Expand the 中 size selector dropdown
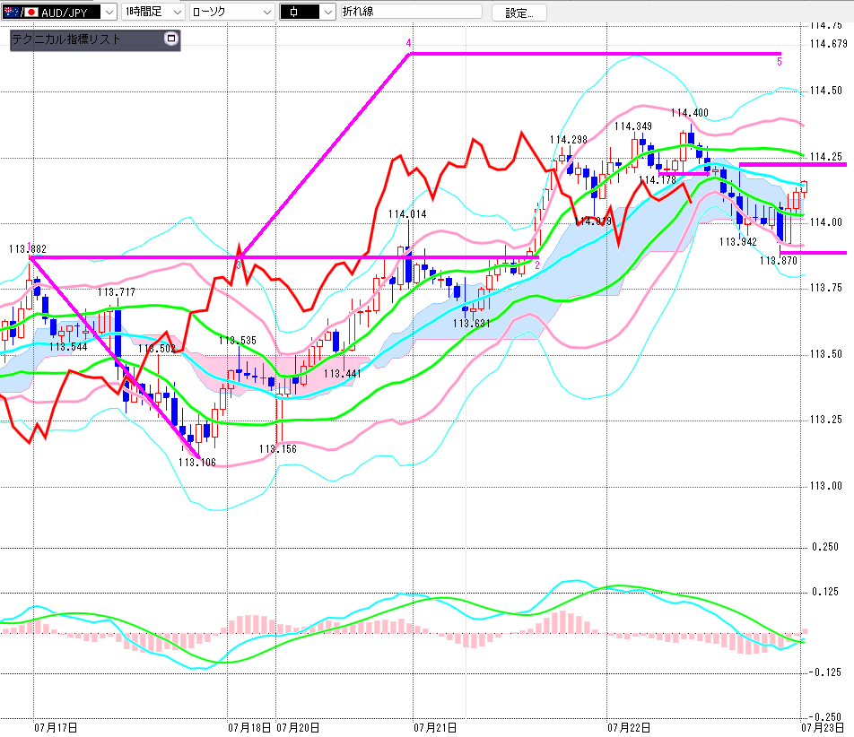Image resolution: width=854 pixels, height=737 pixels. (x=307, y=12)
